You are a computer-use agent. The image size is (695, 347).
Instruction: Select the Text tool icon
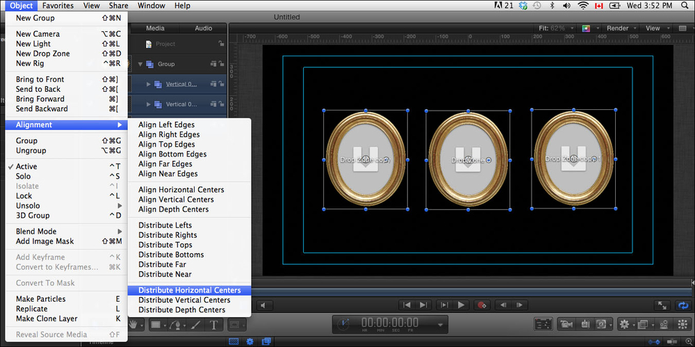[x=213, y=325]
